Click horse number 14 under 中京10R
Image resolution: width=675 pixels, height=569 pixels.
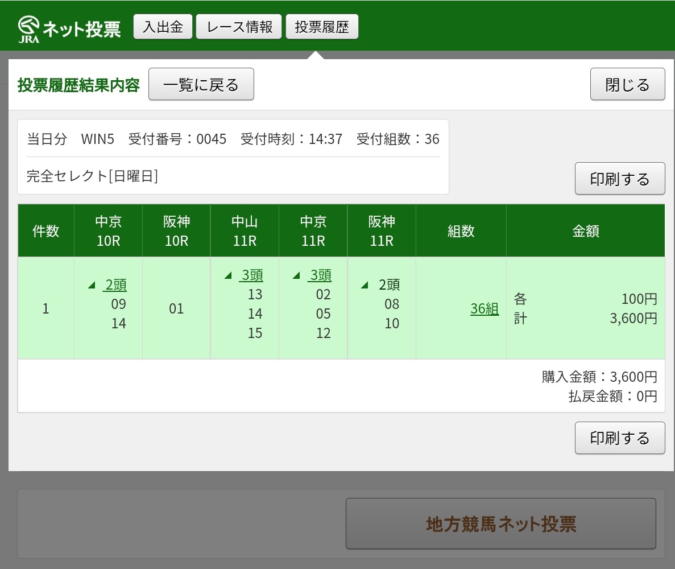pos(119,323)
